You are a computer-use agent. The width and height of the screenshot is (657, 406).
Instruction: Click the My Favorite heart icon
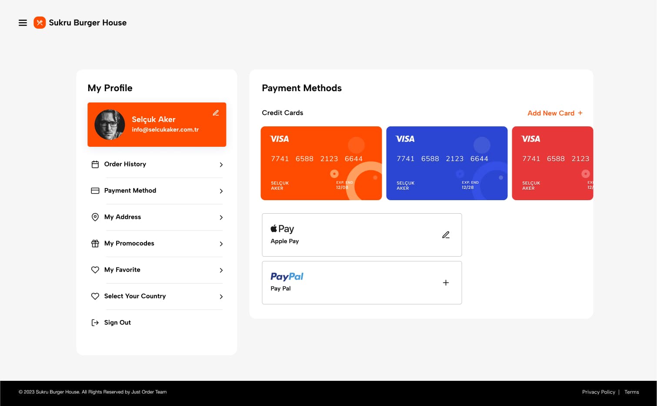click(x=95, y=270)
